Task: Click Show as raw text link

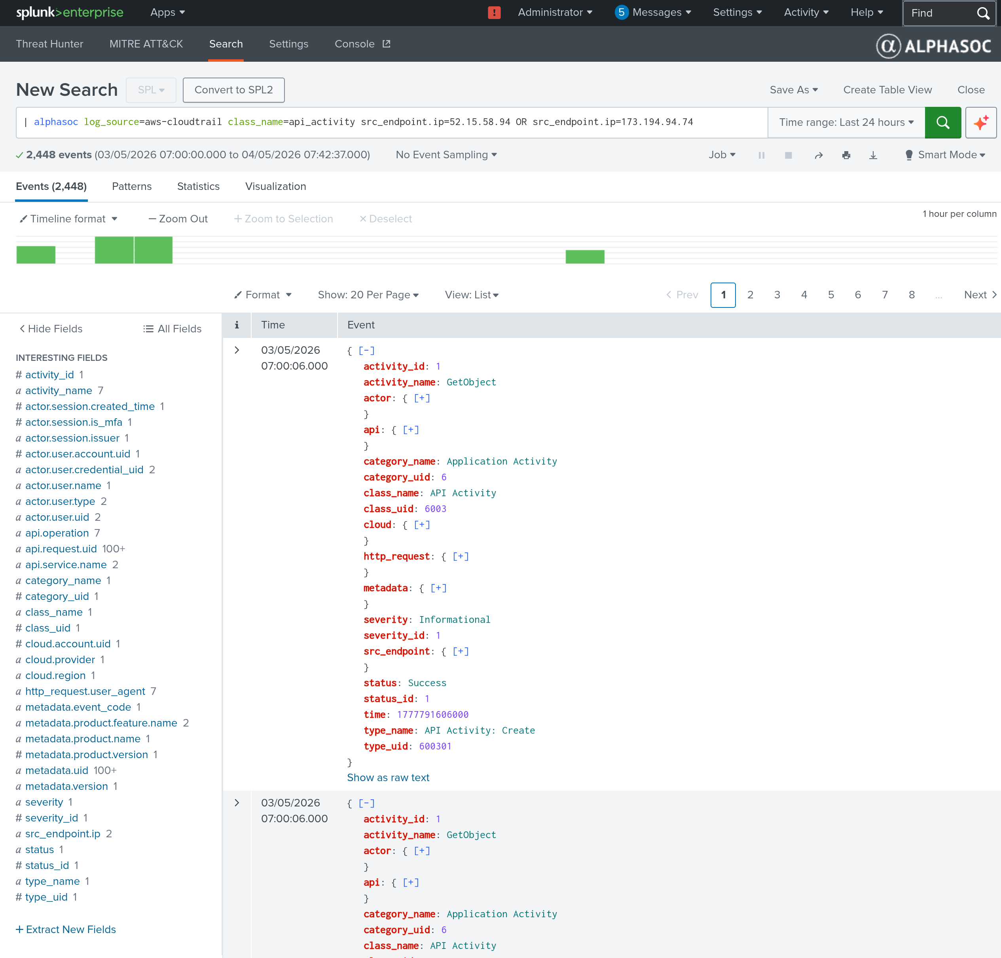Action: [388, 778]
